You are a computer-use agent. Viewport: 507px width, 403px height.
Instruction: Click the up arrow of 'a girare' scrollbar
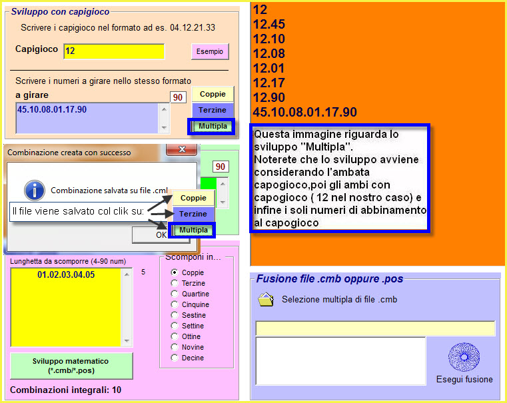(x=164, y=109)
